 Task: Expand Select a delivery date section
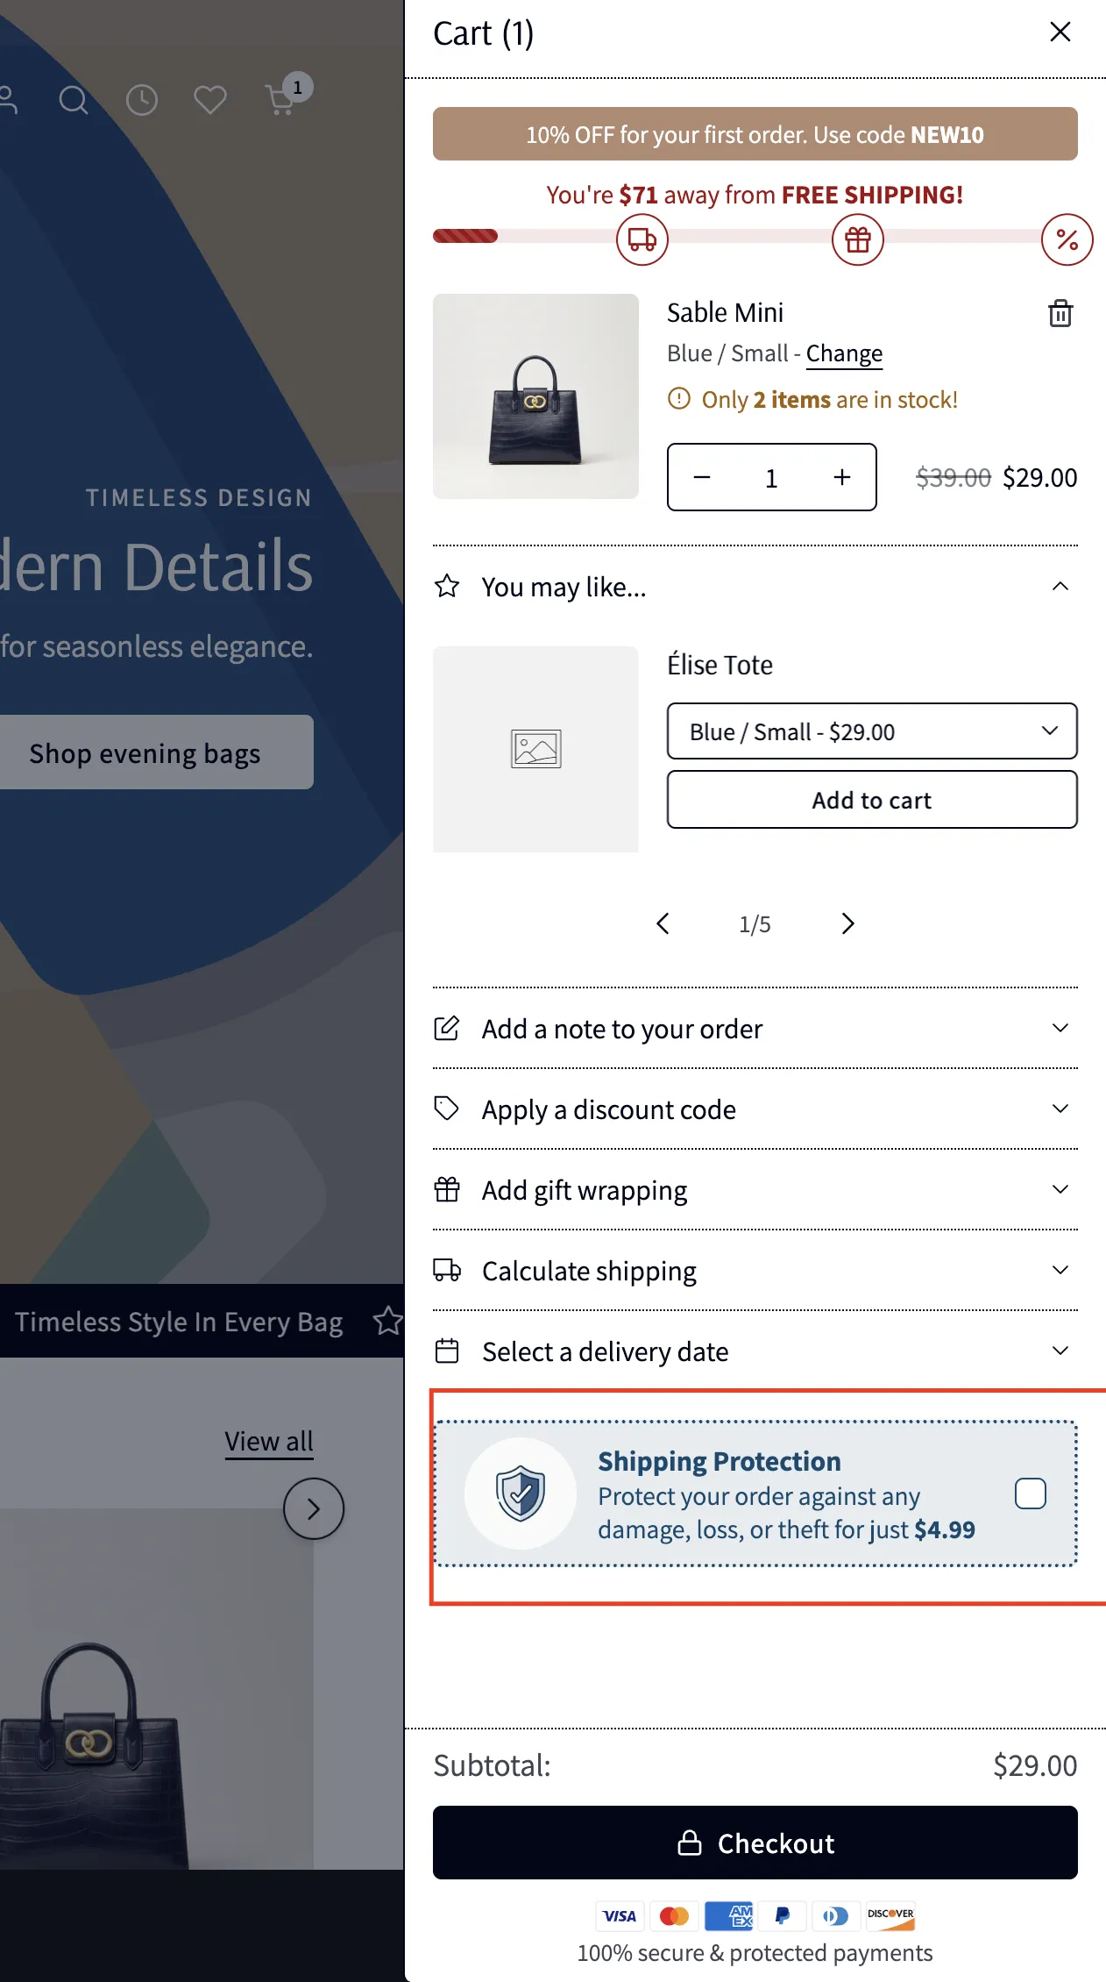coord(755,1351)
